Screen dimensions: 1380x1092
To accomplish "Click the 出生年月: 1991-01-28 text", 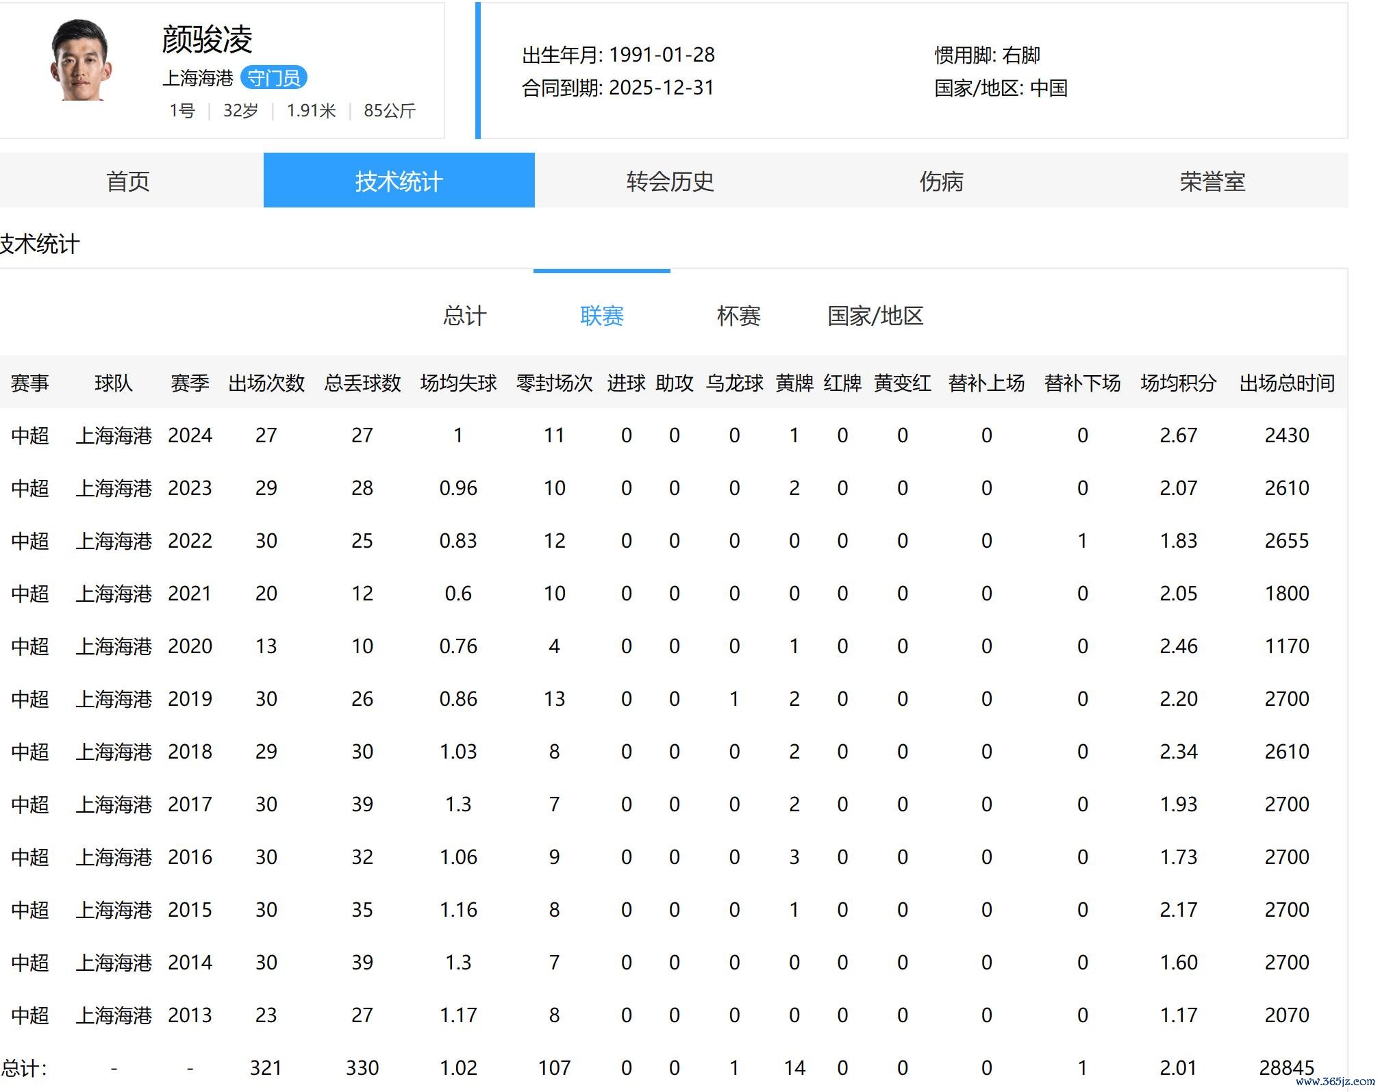I will pyautogui.click(x=618, y=55).
